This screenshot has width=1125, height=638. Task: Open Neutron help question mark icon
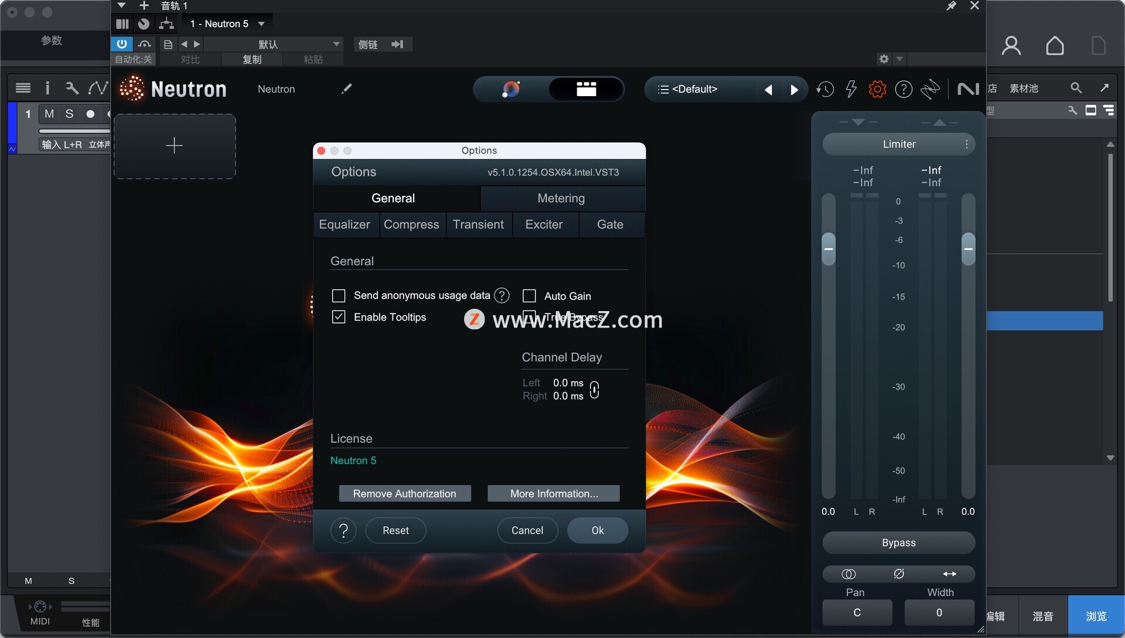[x=904, y=89]
